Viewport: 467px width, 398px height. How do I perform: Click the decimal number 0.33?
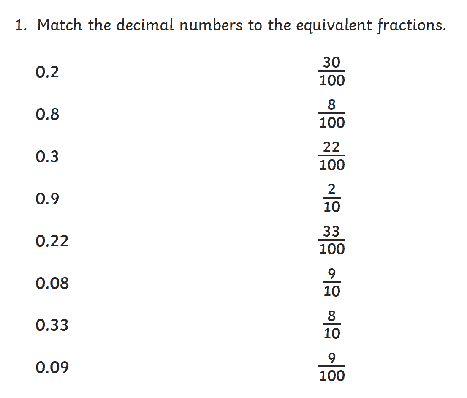[52, 326]
